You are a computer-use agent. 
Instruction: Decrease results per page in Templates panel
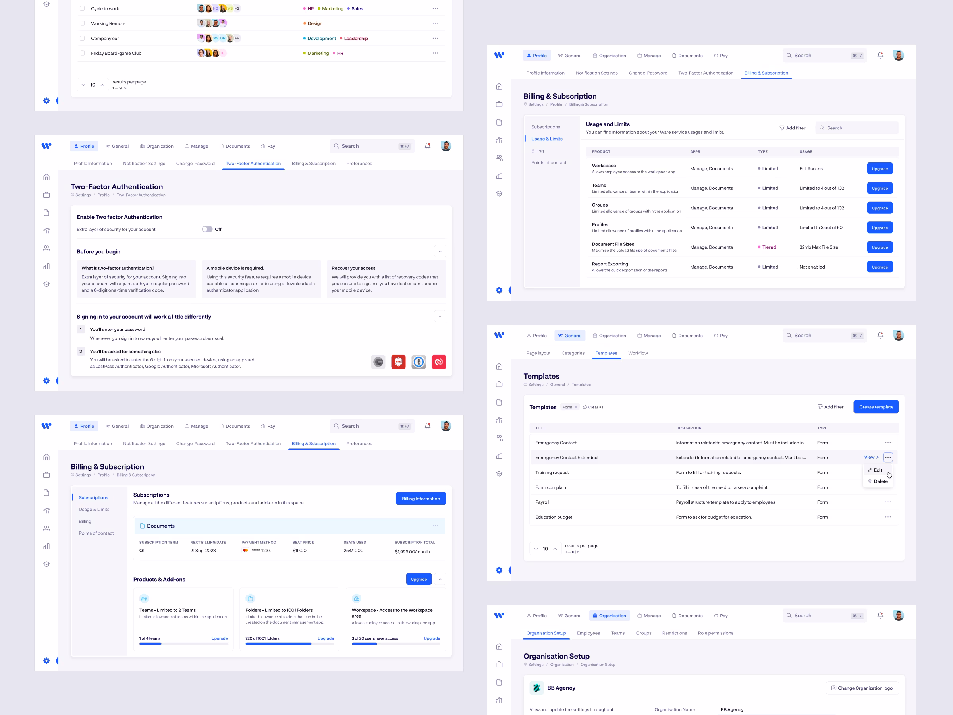coord(536,549)
